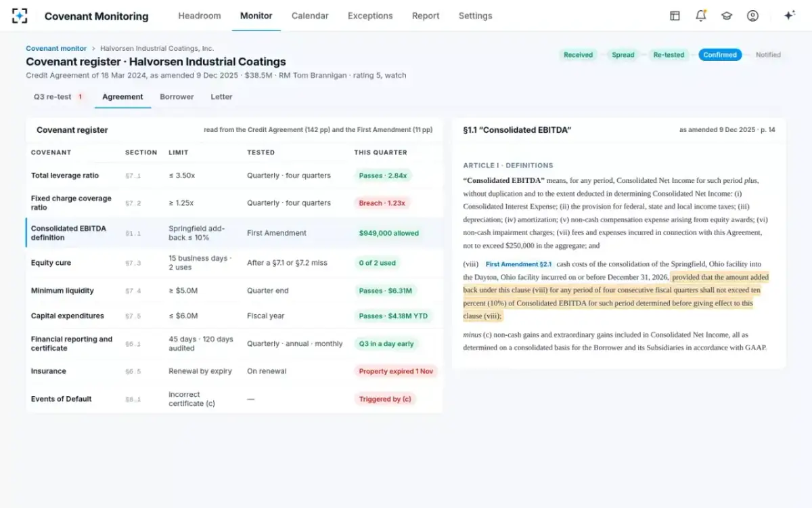
Task: Select the Received workflow step
Action: (x=578, y=55)
